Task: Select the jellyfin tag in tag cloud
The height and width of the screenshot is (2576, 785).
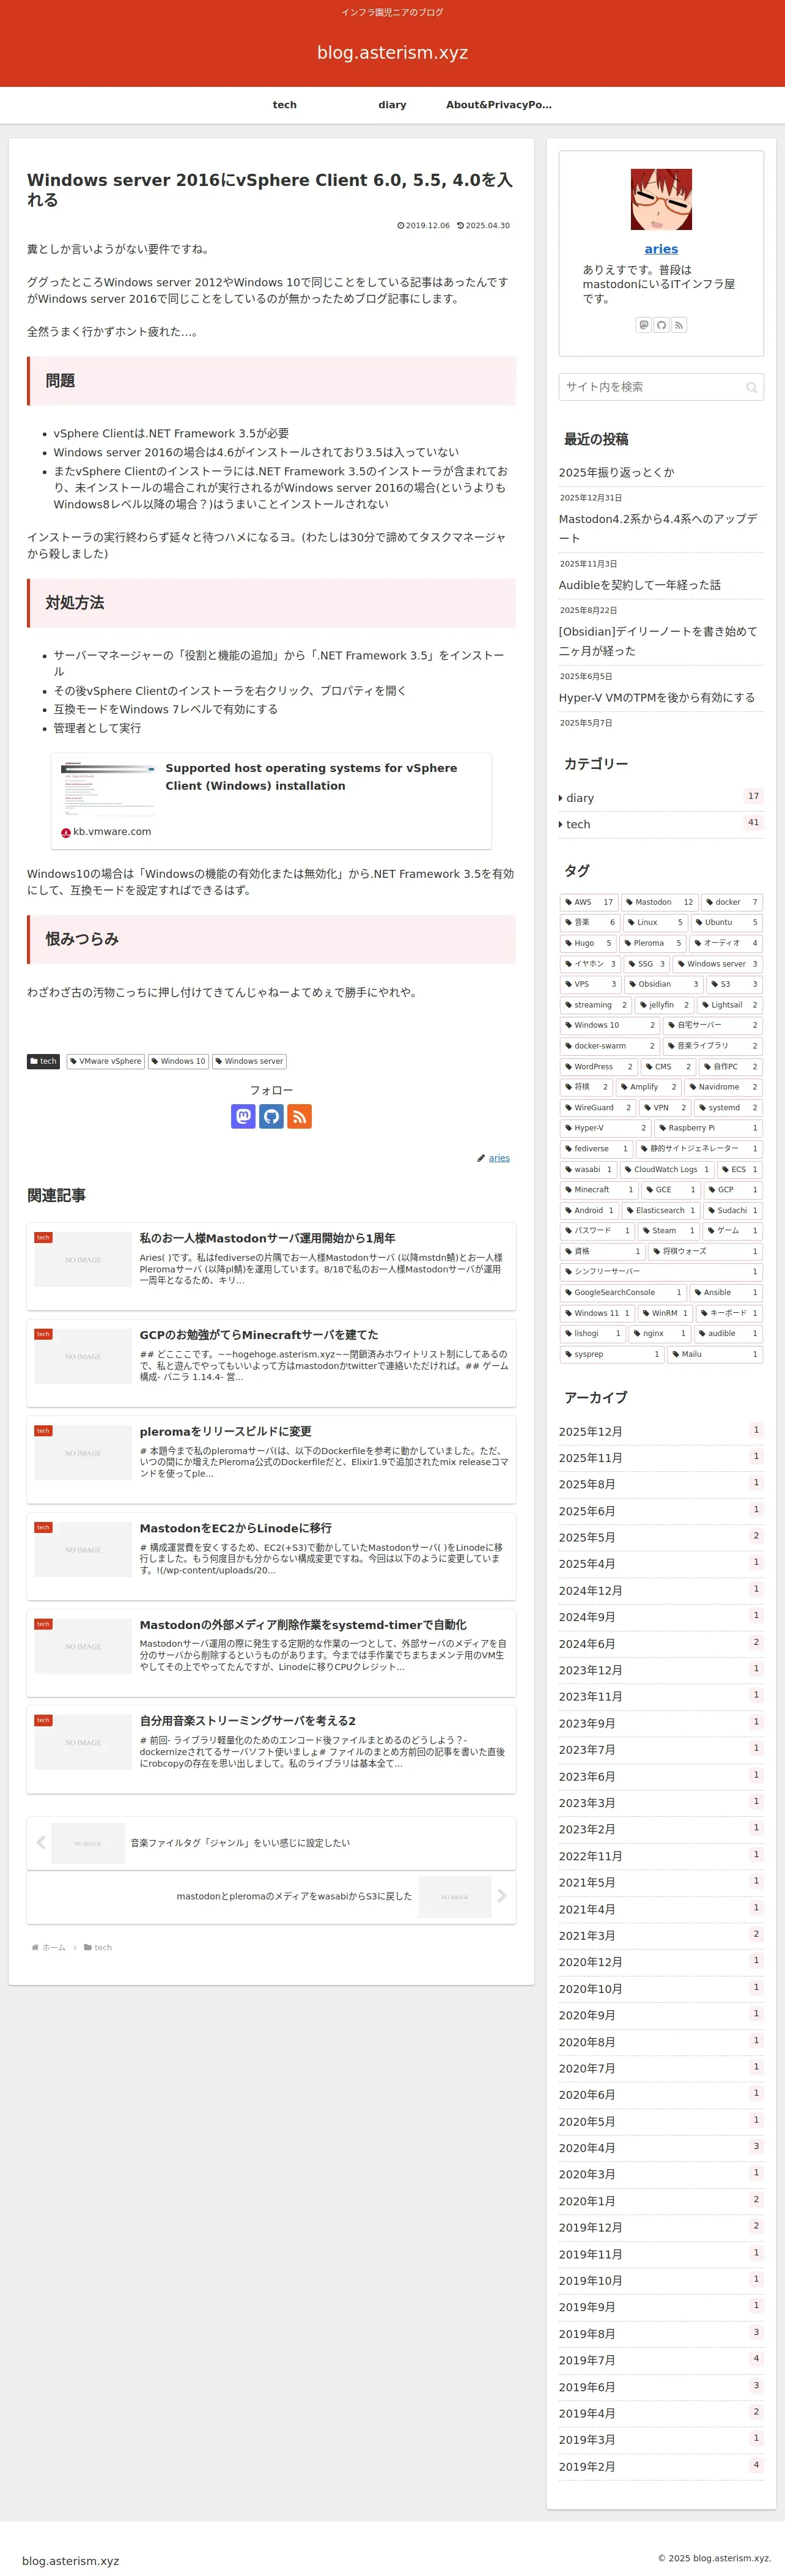Action: (x=663, y=1005)
